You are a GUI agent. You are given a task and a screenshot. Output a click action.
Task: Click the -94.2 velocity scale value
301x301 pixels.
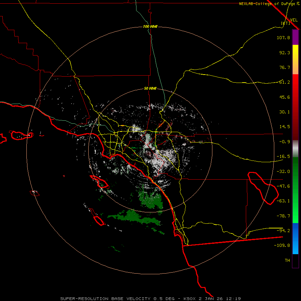point(283,231)
